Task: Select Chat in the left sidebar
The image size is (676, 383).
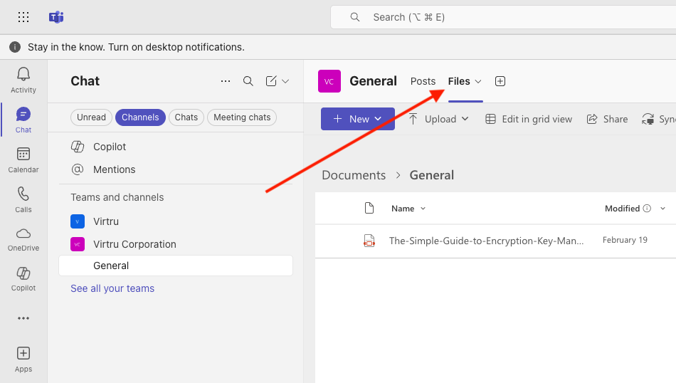Action: point(23,120)
